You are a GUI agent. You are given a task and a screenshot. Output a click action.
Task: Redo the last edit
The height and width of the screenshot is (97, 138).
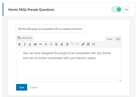[78, 44]
